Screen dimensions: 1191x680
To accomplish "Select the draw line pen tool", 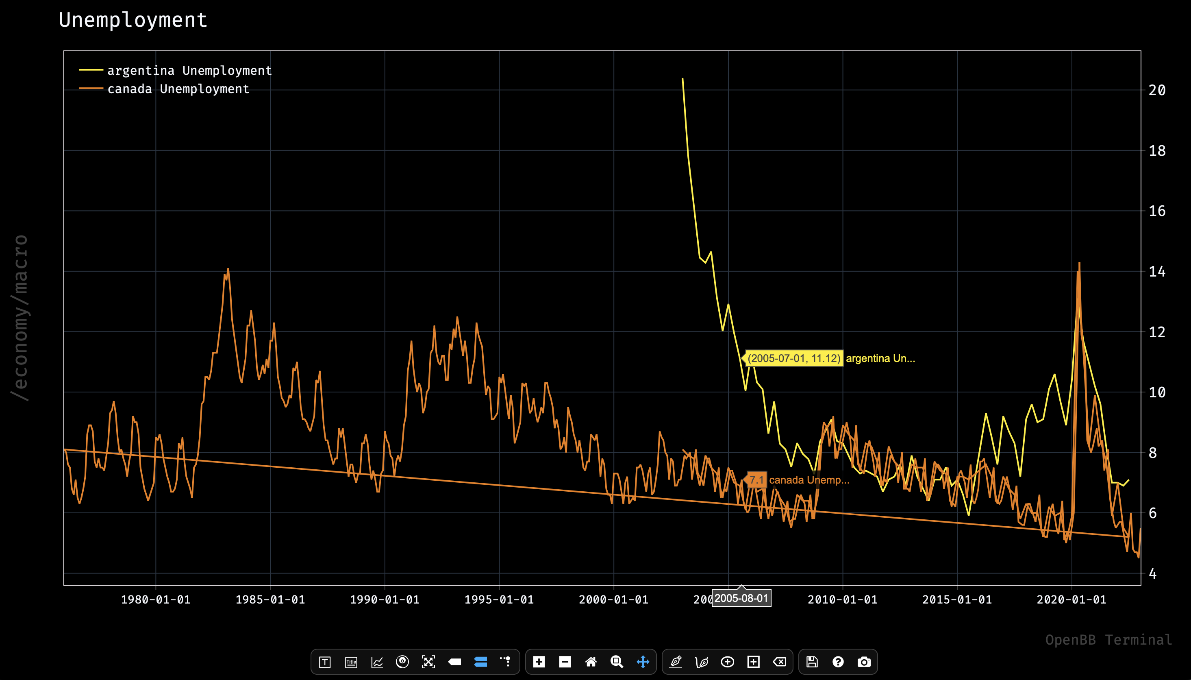I will [x=676, y=662].
